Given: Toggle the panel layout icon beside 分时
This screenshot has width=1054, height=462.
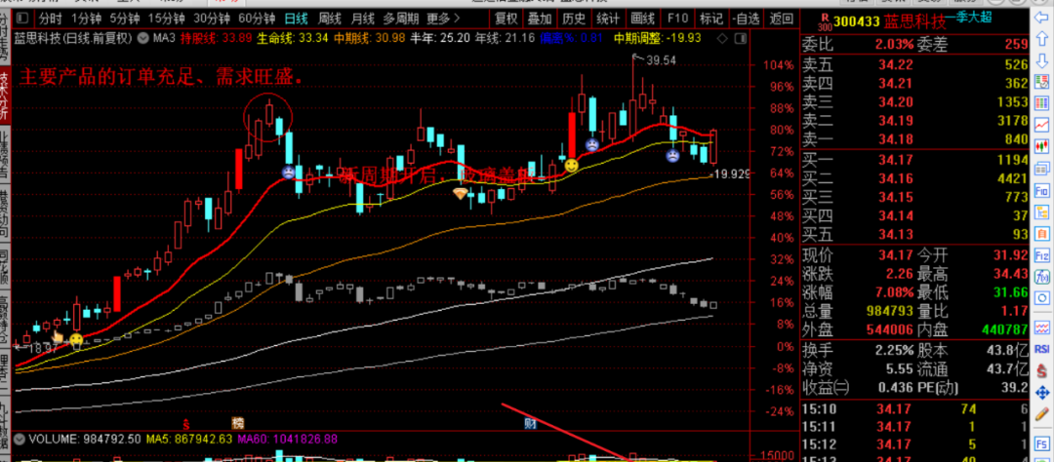Looking at the screenshot, I should point(22,19).
